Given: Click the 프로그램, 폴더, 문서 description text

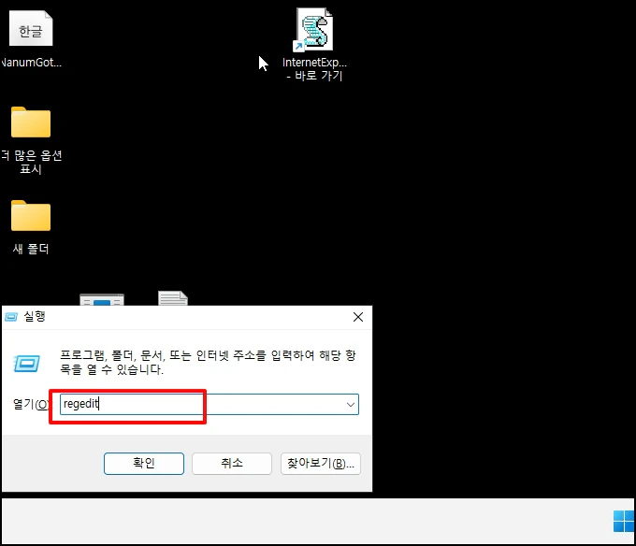Looking at the screenshot, I should pyautogui.click(x=208, y=363).
